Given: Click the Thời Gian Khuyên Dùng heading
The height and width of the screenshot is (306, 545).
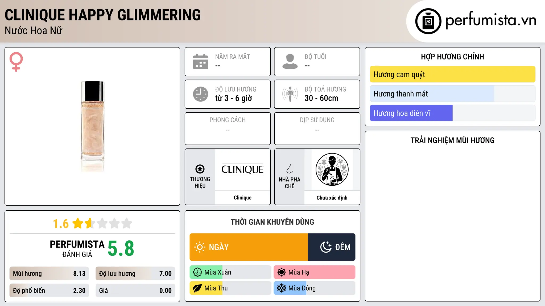Looking at the screenshot, I should point(272,222).
